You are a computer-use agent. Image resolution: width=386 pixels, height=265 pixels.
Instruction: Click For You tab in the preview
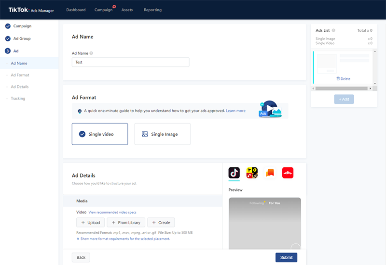point(274,203)
